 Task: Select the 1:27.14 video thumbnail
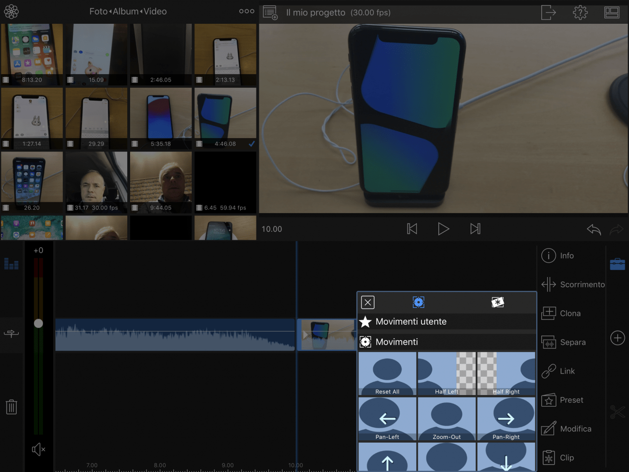point(32,118)
